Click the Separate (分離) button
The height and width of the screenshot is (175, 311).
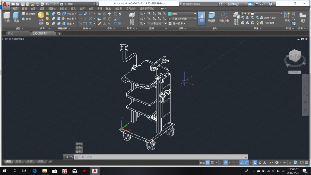[68, 24]
